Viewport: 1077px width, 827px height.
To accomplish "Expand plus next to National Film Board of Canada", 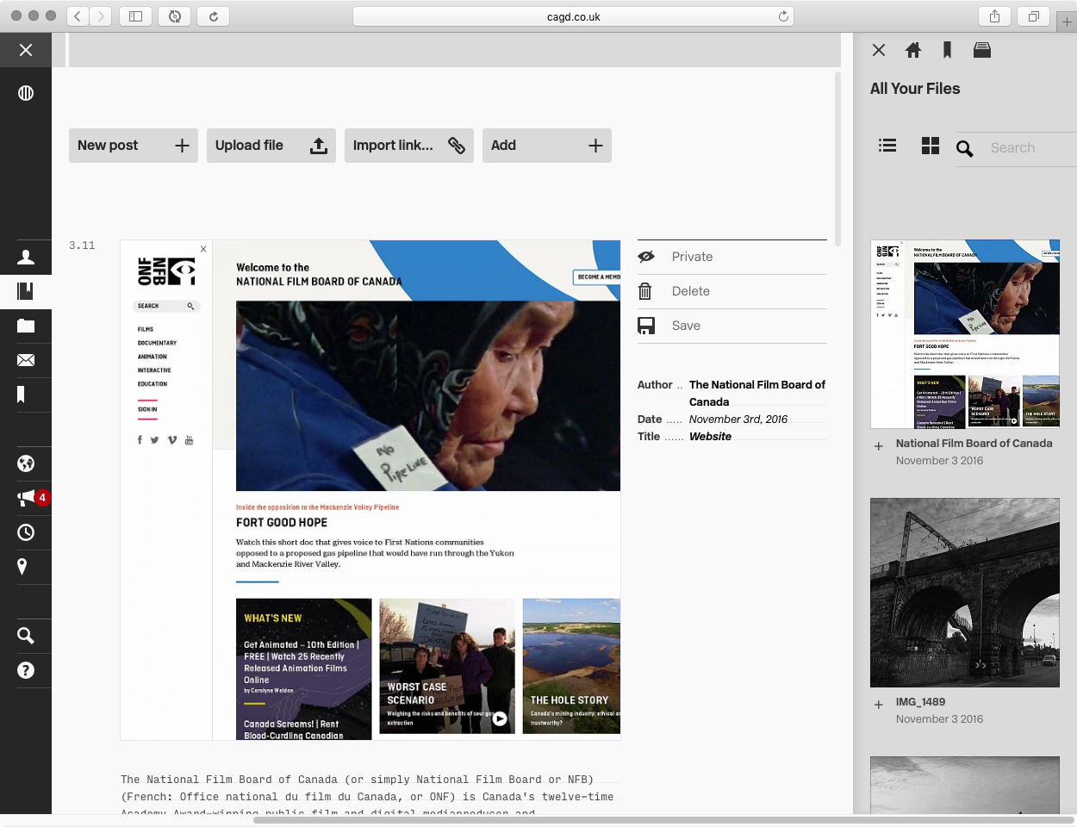I will point(879,446).
